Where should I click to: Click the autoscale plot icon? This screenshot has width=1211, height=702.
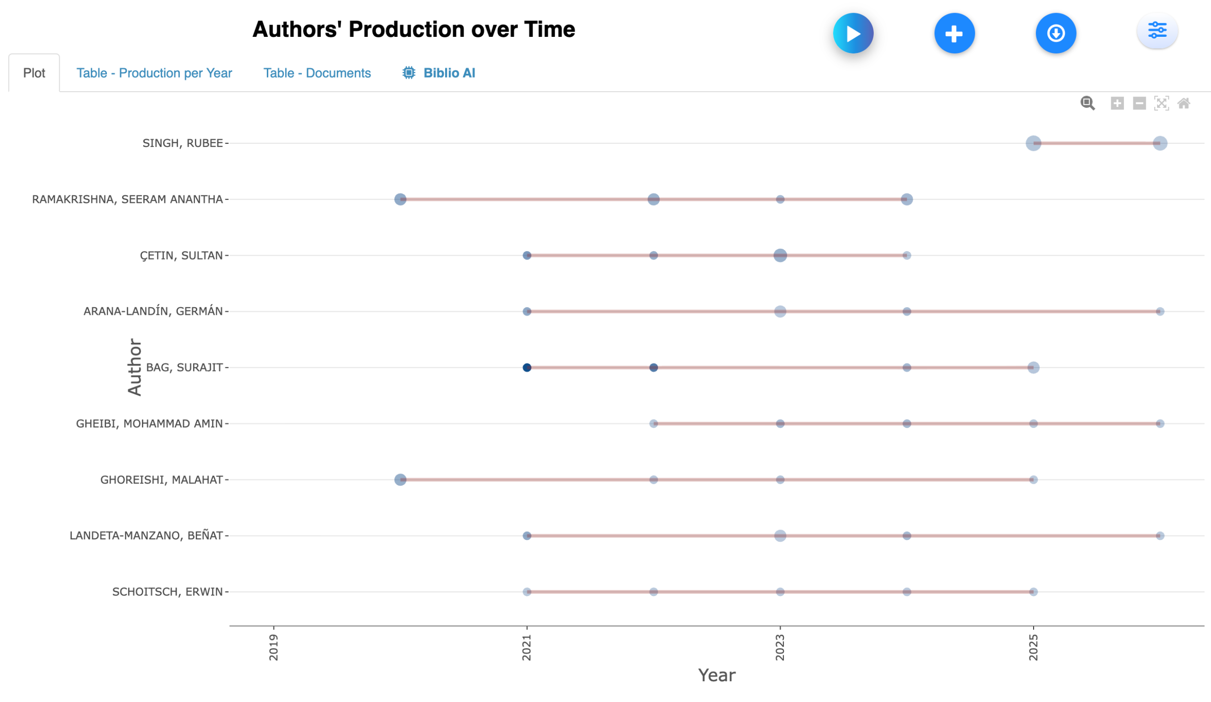[x=1161, y=103]
